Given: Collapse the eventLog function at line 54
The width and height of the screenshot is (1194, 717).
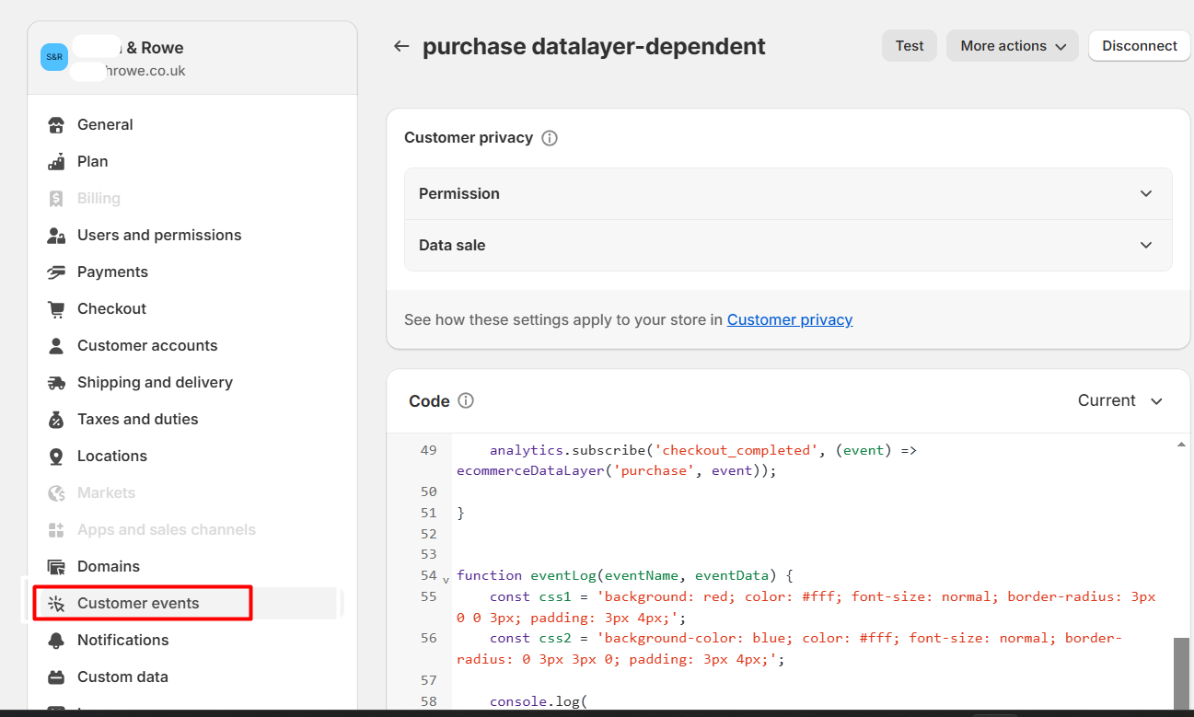Looking at the screenshot, I should [x=446, y=580].
